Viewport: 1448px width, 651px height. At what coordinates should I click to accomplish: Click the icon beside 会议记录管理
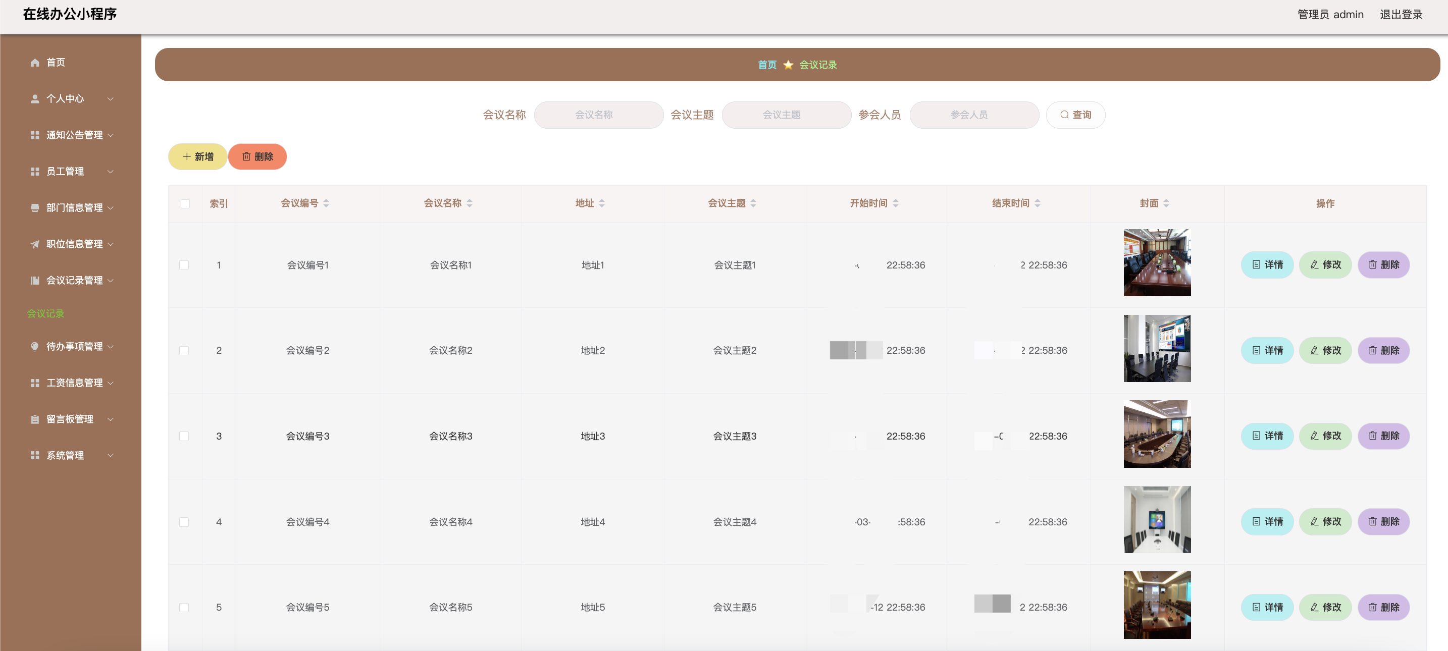tap(35, 280)
